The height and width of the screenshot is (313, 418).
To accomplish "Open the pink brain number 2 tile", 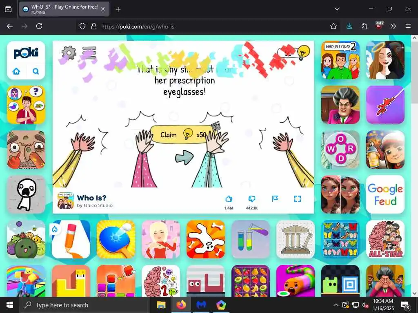I will [161, 280].
